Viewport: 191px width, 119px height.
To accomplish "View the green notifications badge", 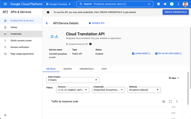I will [172, 4].
